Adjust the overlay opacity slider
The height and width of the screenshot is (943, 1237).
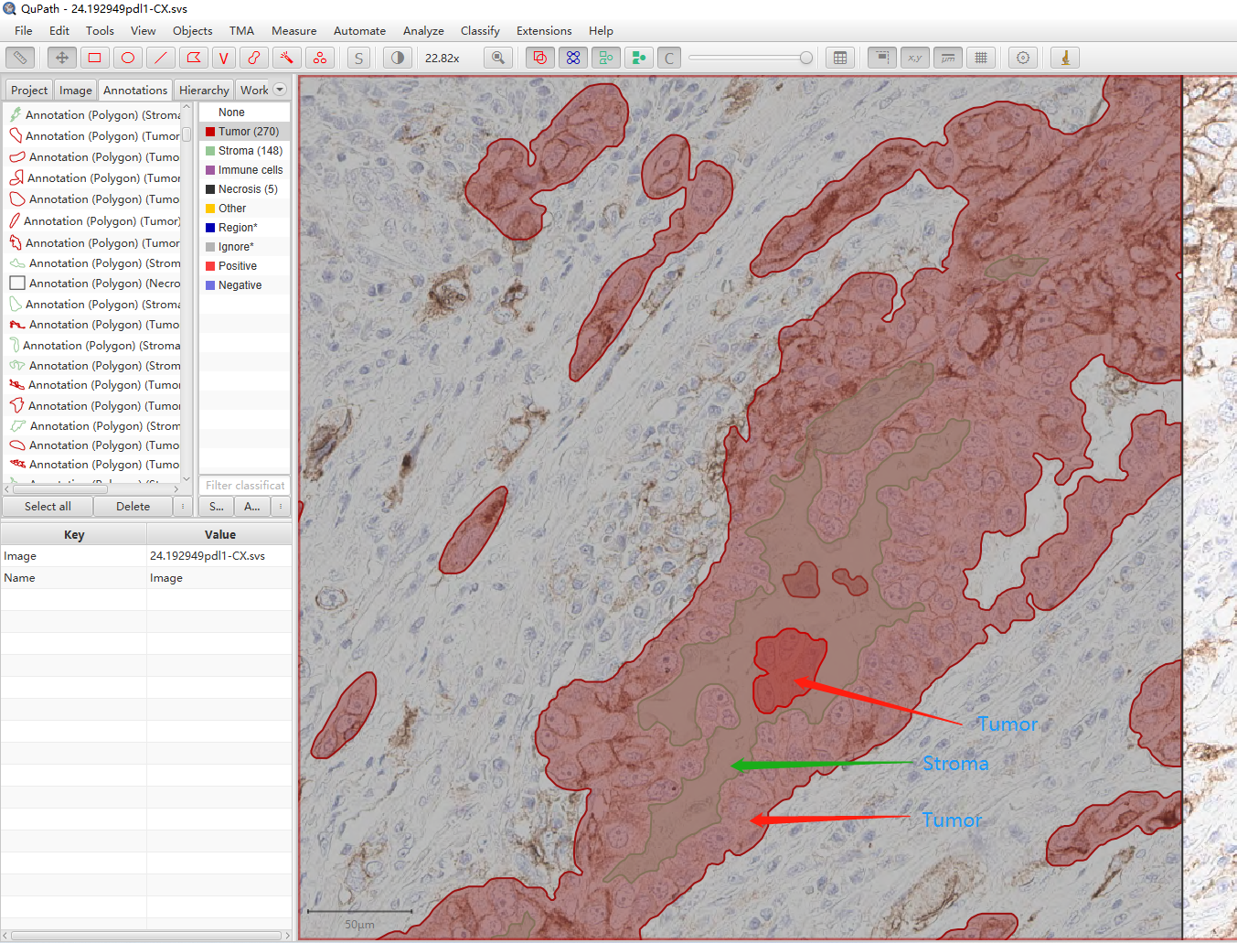(x=751, y=58)
